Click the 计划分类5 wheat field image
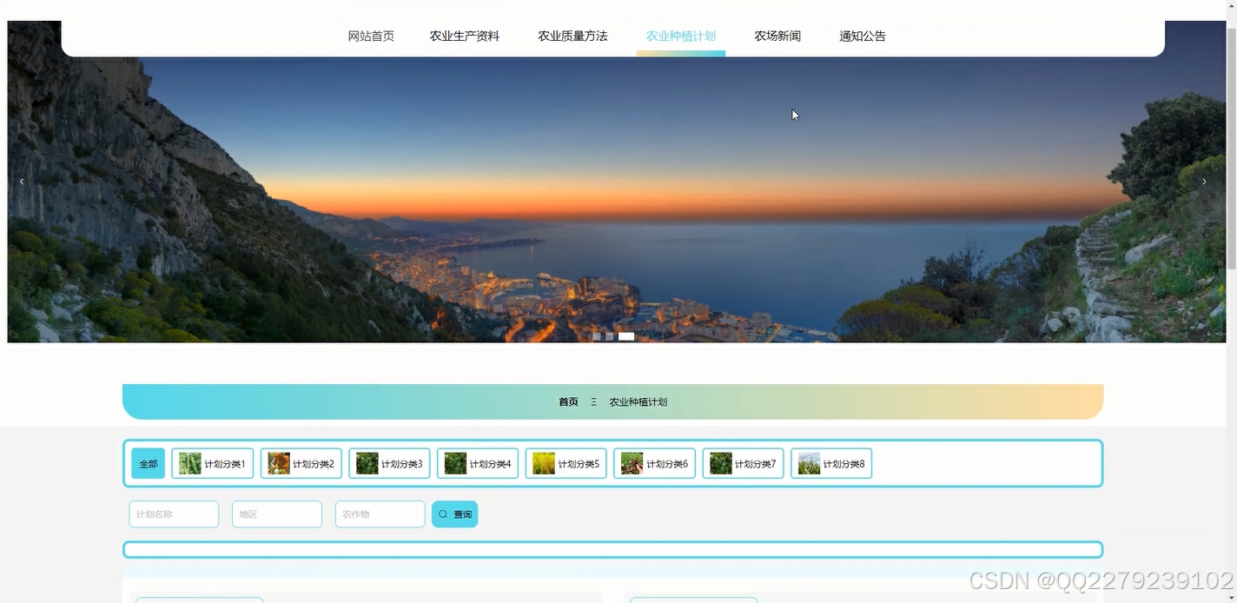The image size is (1237, 603). point(542,462)
